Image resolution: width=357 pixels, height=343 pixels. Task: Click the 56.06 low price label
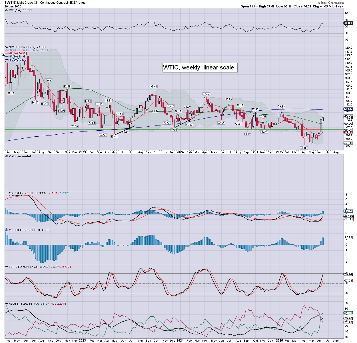click(x=304, y=148)
